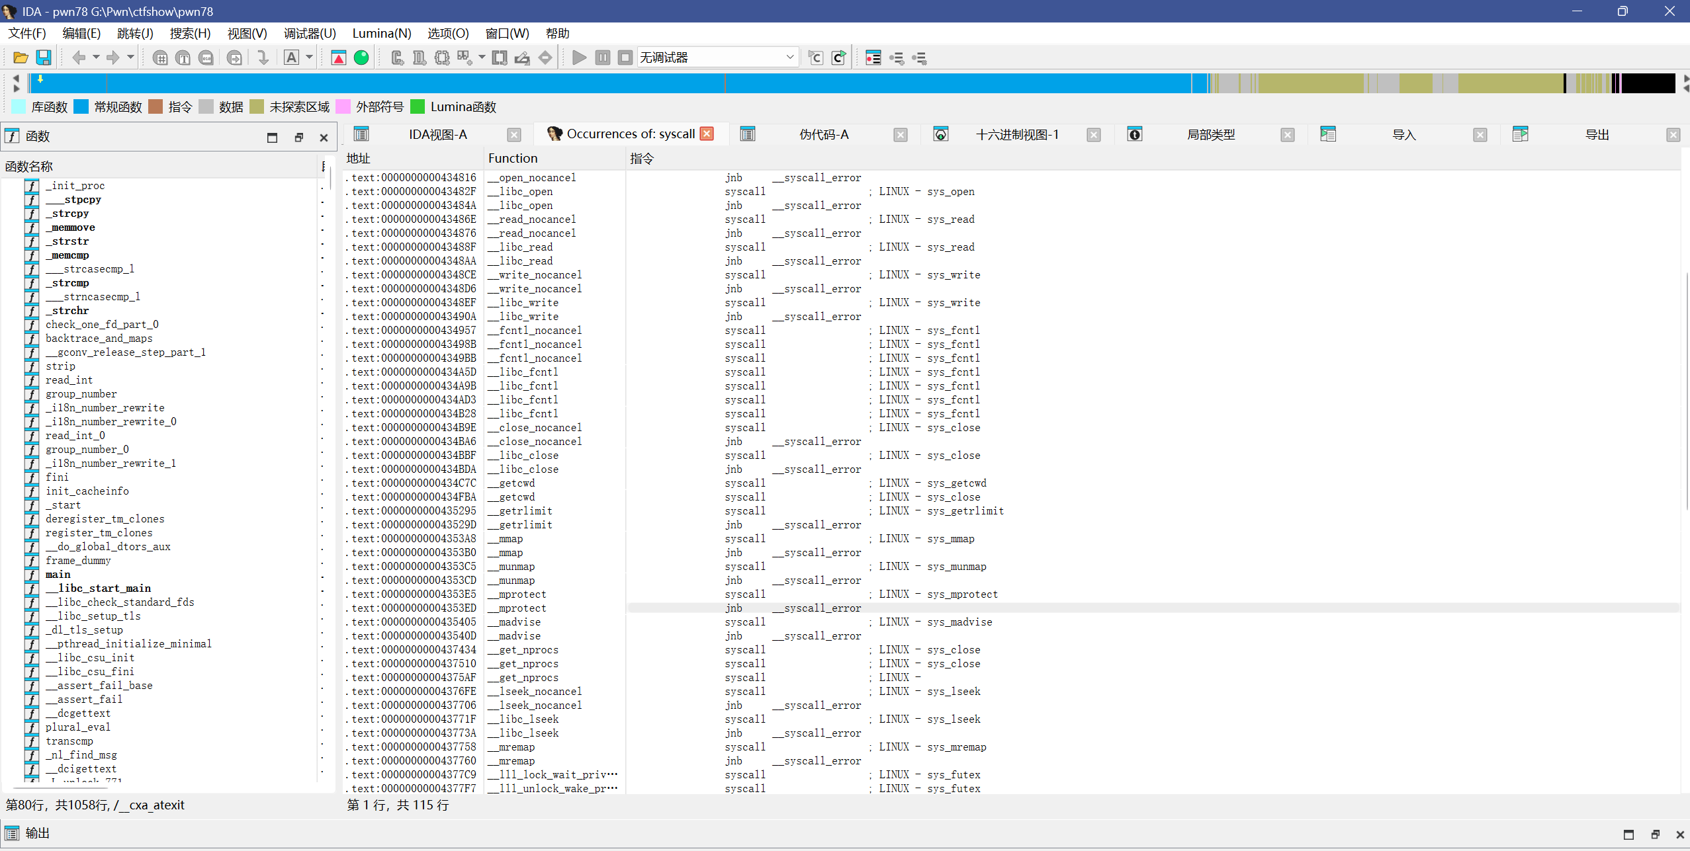The image size is (1690, 851).
Task: Expand the back navigation history dropdown
Action: pos(96,58)
